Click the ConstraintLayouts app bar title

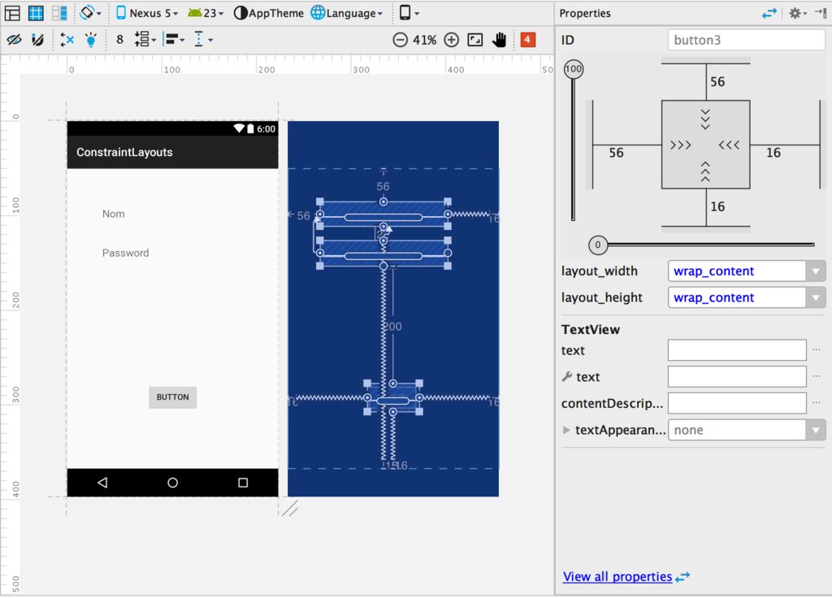click(x=124, y=152)
